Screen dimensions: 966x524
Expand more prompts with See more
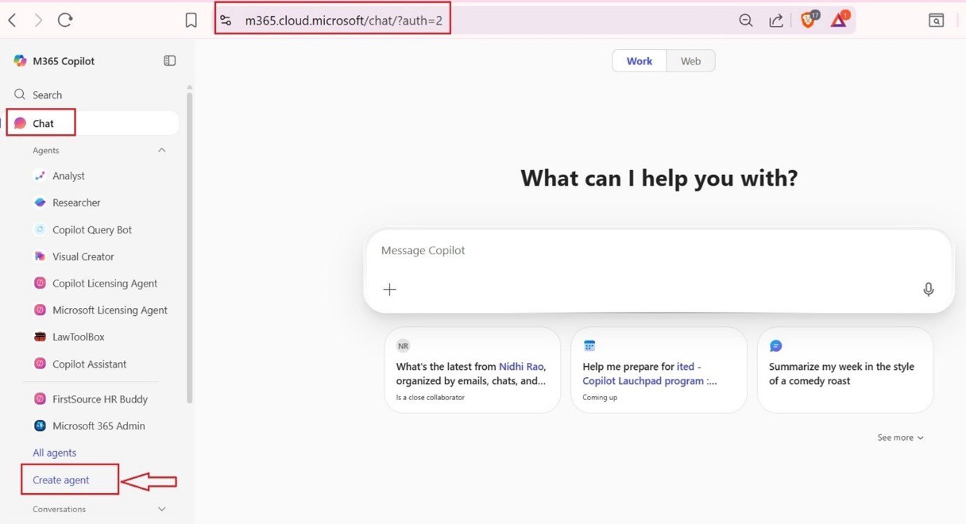[900, 437]
